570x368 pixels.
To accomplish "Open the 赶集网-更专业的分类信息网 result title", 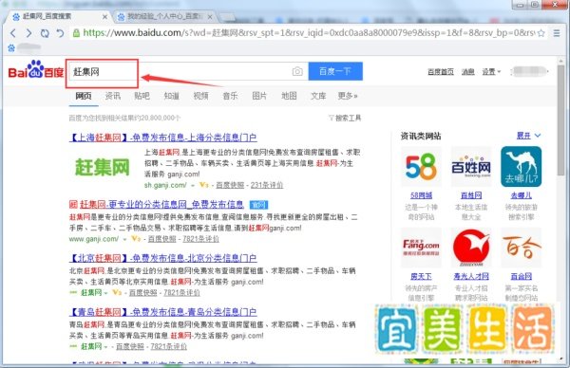I will (x=161, y=205).
